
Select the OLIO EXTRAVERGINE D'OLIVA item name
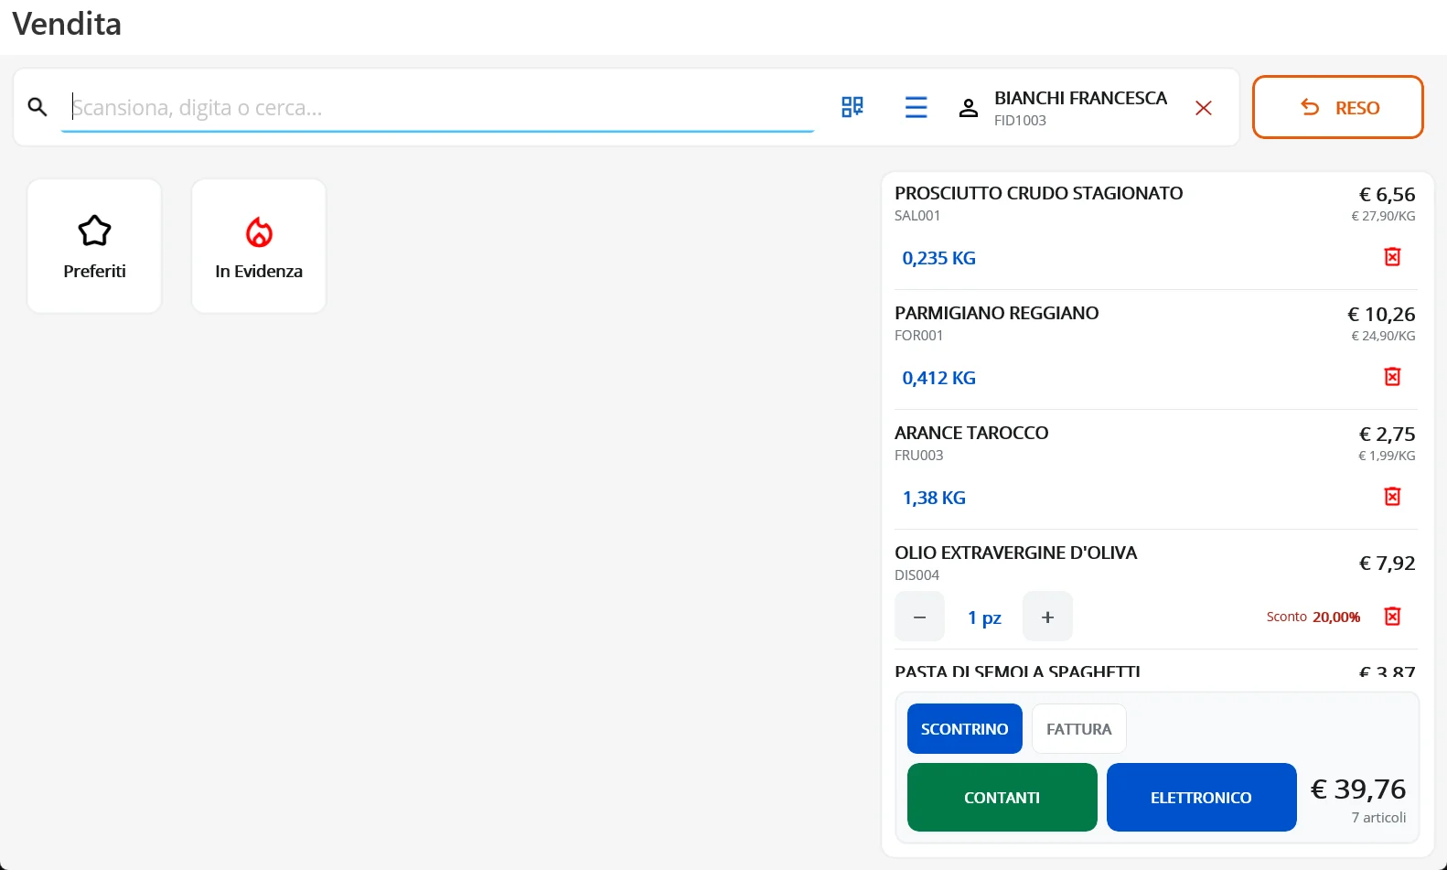click(x=1015, y=553)
